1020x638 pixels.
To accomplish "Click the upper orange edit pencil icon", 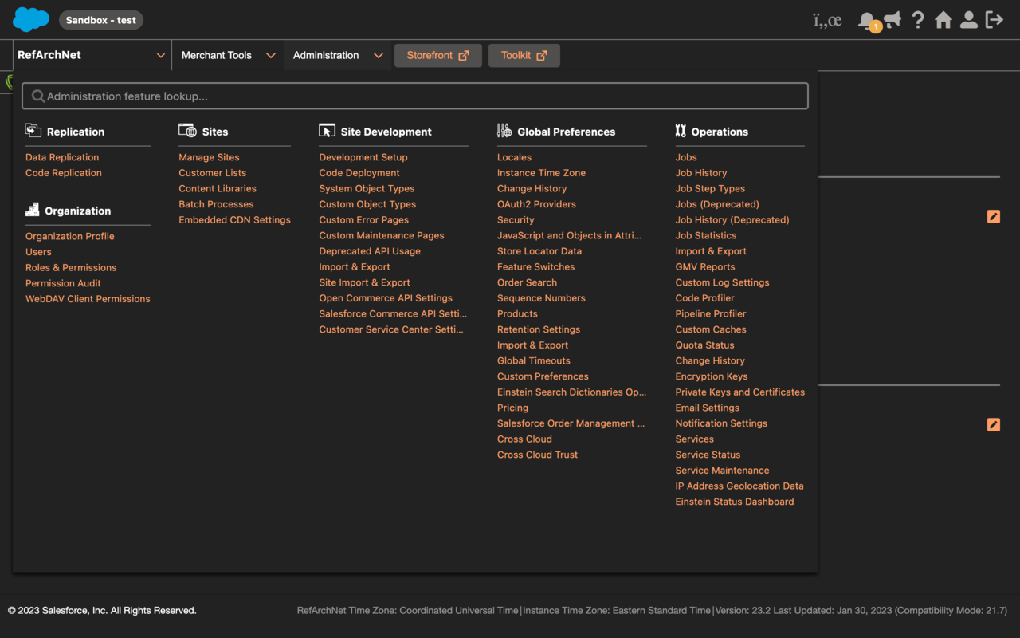I will pyautogui.click(x=993, y=216).
